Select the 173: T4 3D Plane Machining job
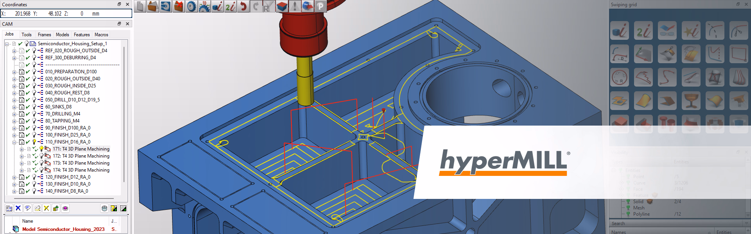Screen dimensions: 751x234 coord(81,163)
